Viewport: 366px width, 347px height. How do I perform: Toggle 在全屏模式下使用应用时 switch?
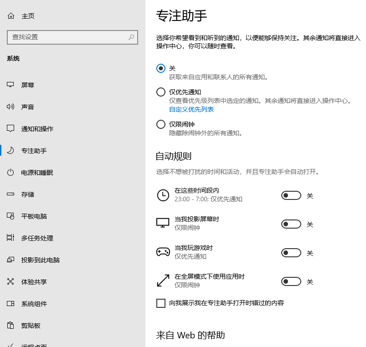point(291,282)
